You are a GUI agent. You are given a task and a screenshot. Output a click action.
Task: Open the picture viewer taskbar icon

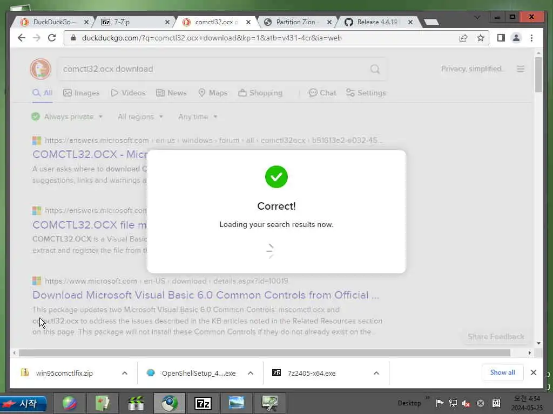click(236, 403)
